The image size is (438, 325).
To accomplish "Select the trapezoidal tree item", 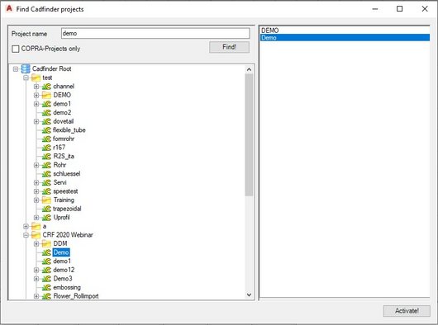I will coord(67,209).
